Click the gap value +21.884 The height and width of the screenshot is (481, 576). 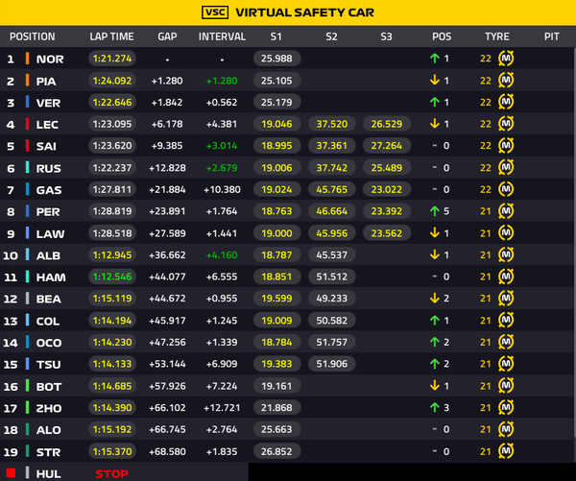point(167,189)
